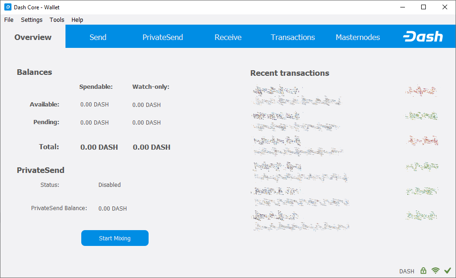Screen dimensions: 456x278
Task: Click the Recent transactions heading
Action: [290, 73]
